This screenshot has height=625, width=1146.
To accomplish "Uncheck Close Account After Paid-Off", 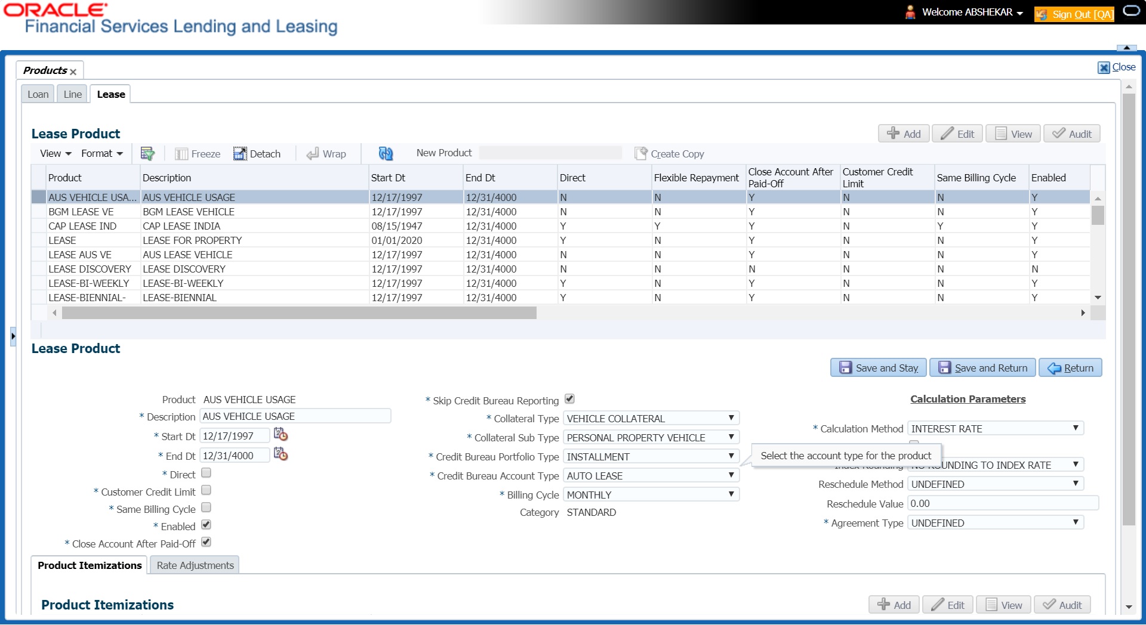I will pyautogui.click(x=206, y=542).
